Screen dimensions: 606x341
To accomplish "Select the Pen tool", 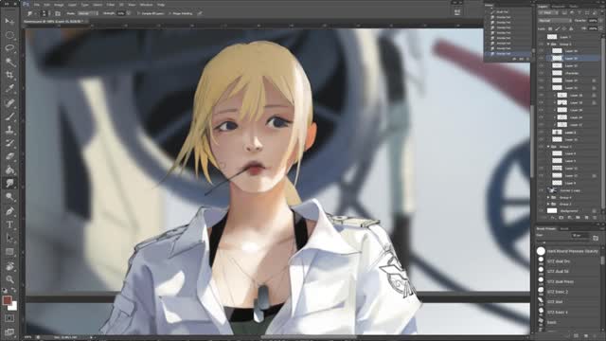I will coord(9,211).
